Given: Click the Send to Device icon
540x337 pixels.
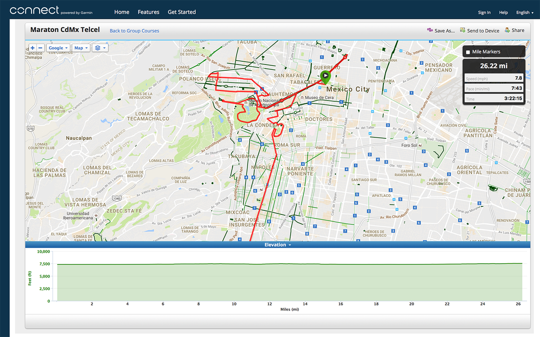Looking at the screenshot, I should click(x=462, y=30).
